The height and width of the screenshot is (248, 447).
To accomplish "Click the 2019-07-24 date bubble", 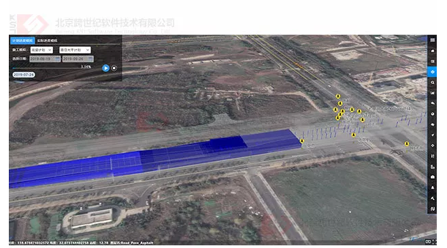I will (24, 75).
